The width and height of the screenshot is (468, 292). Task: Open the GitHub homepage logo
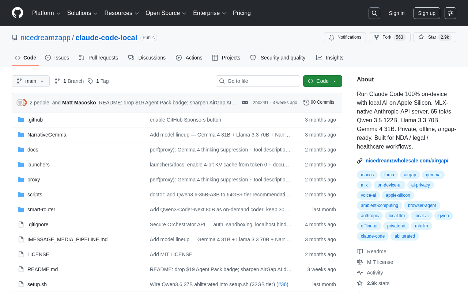(x=18, y=13)
